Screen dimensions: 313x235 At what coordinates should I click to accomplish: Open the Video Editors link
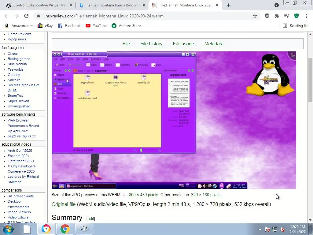pos(18,218)
